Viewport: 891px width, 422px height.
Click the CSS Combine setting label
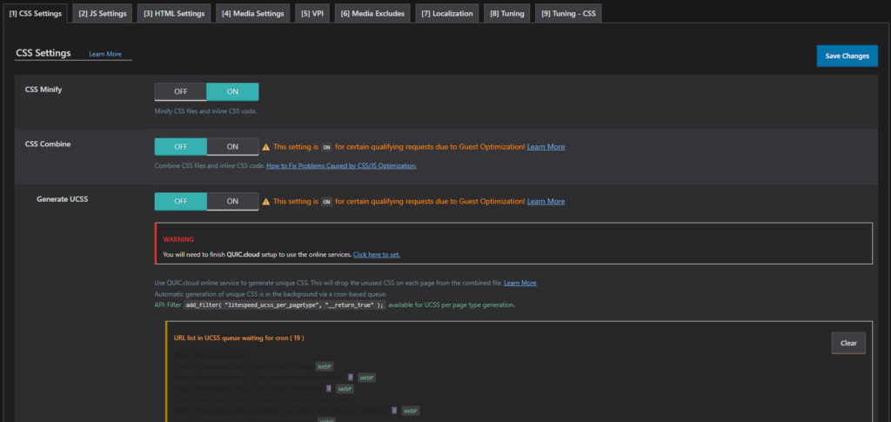48,144
